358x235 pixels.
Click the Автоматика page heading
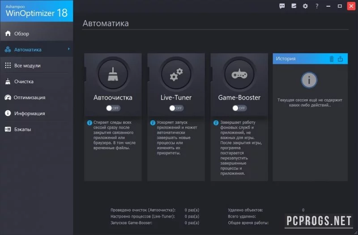click(106, 23)
